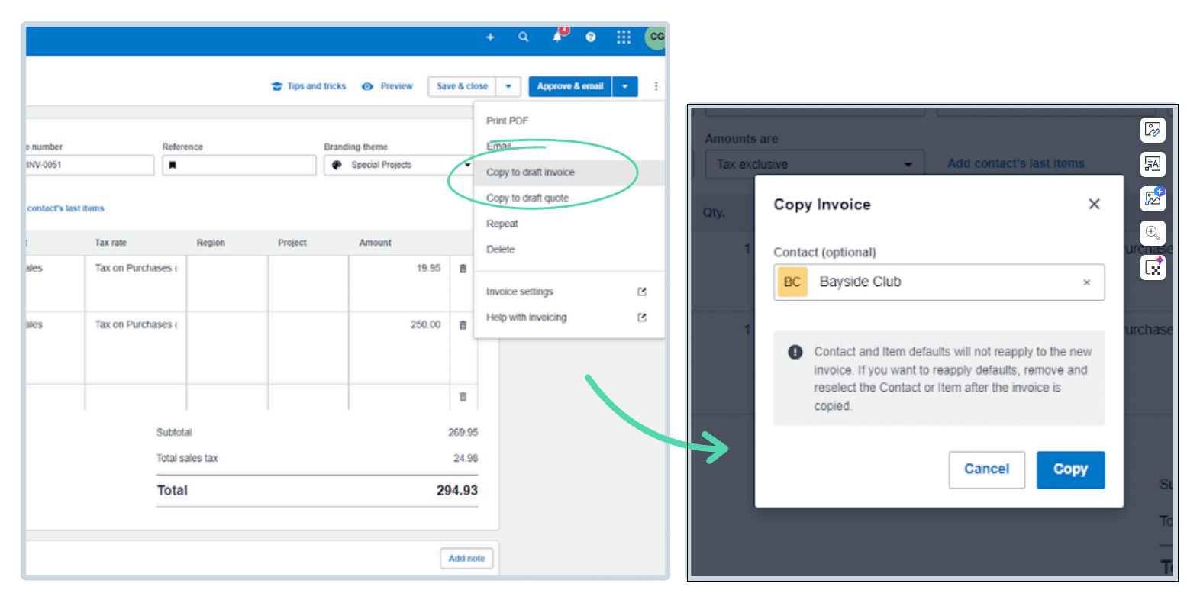
Task: Click the Total 294.93 value
Action: [x=457, y=491]
